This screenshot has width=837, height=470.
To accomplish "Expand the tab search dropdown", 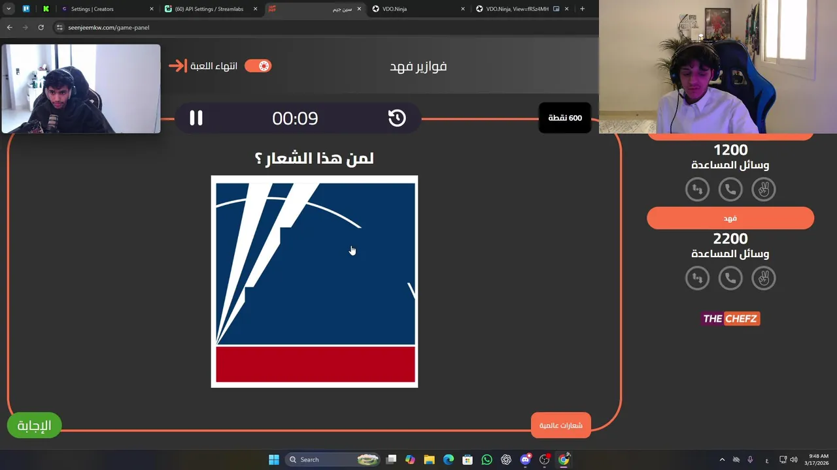I will tap(9, 9).
